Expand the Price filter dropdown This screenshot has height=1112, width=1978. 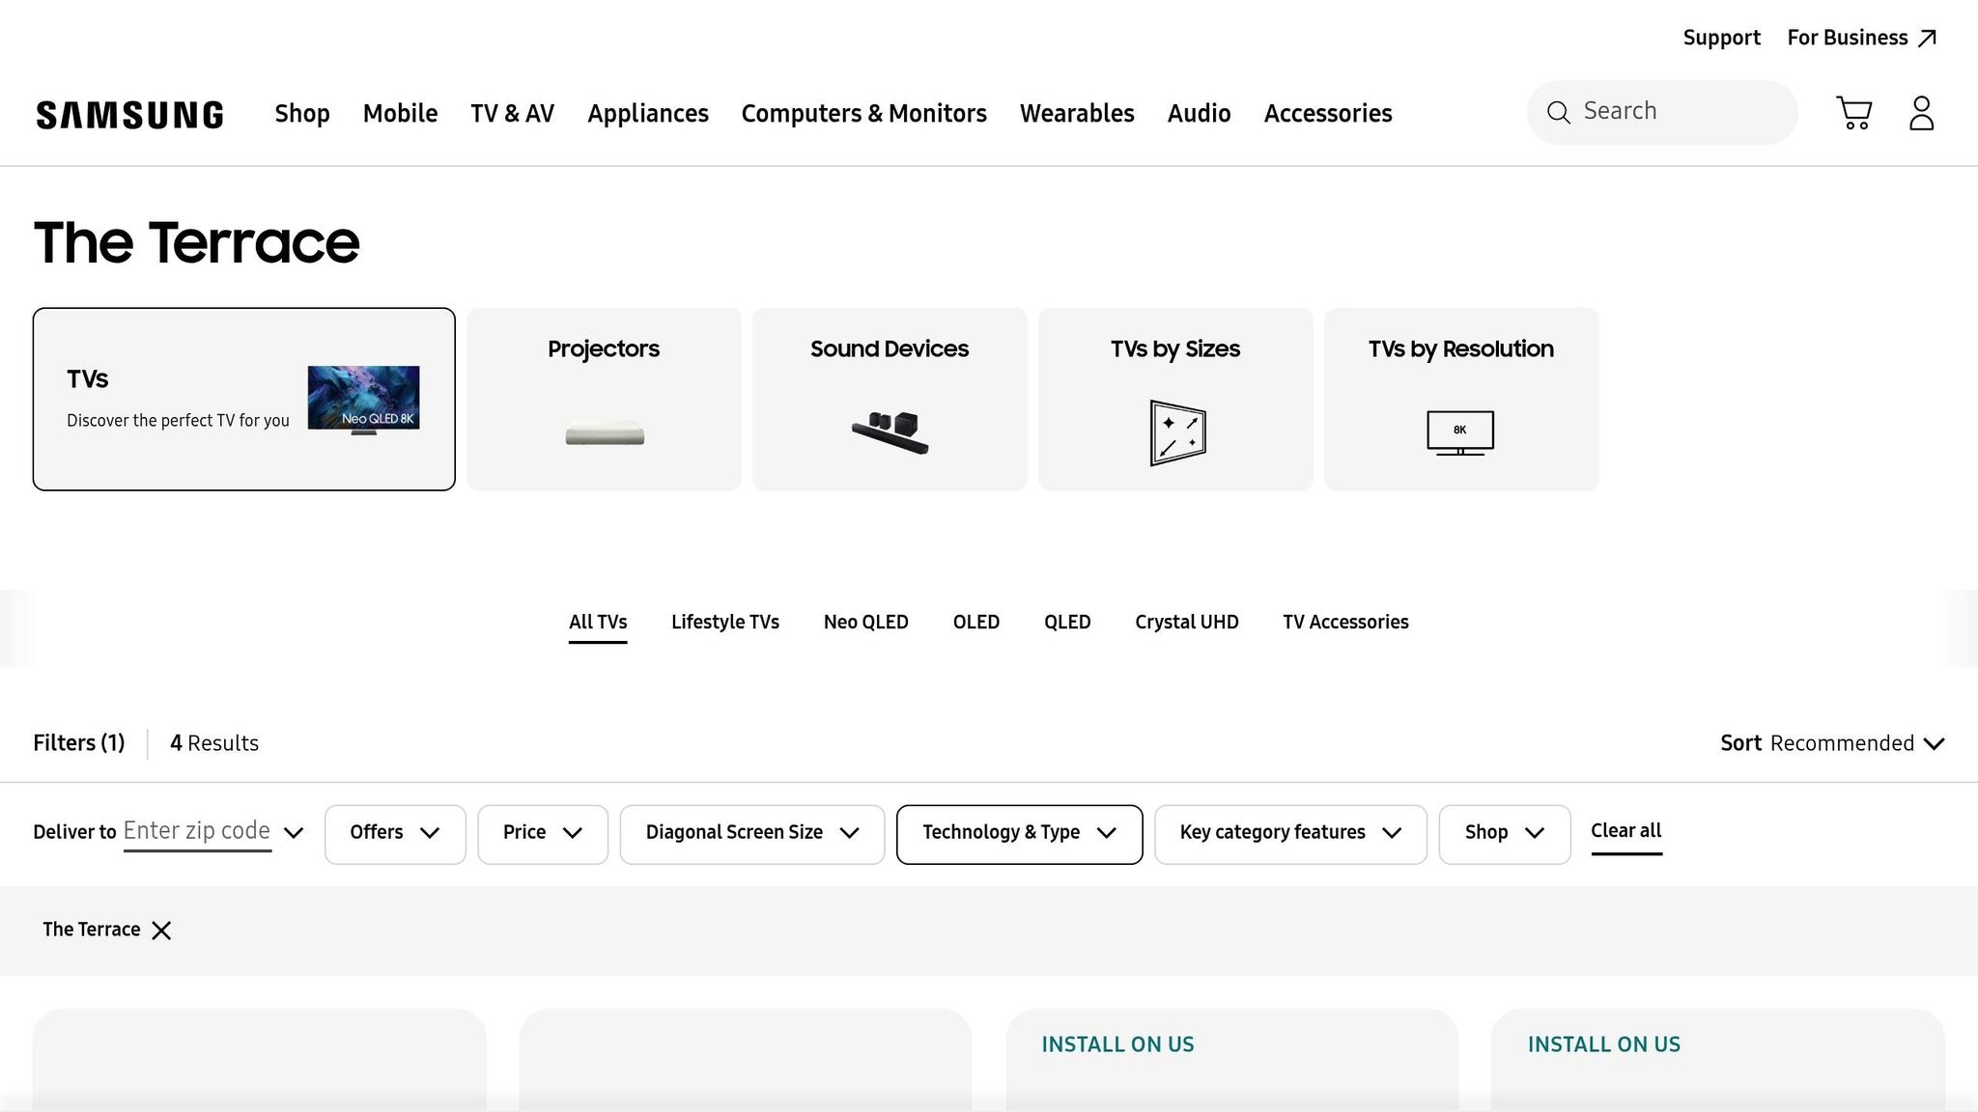[543, 834]
